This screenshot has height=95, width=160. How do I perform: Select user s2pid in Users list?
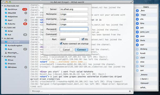(146, 58)
